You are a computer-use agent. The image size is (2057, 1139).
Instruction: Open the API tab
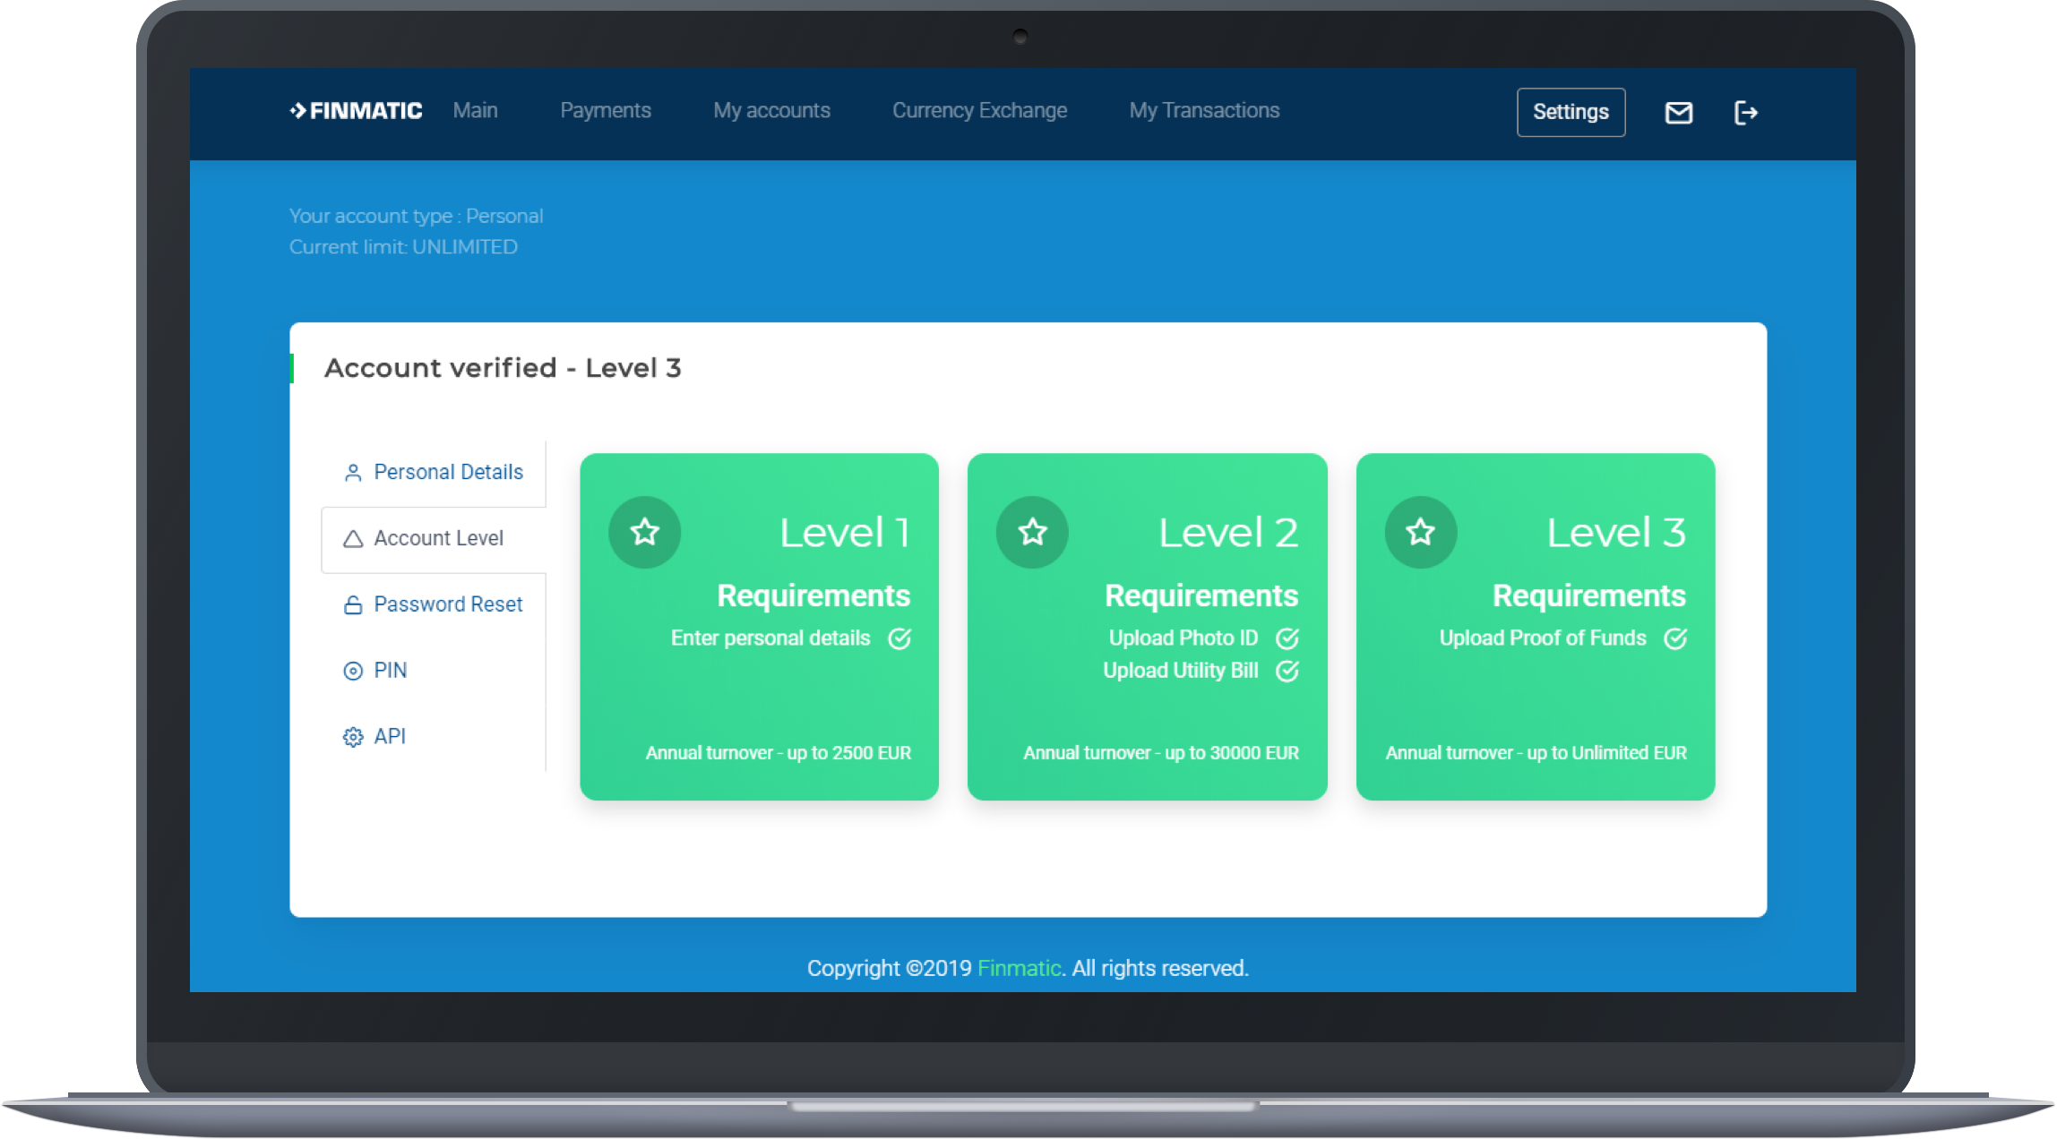point(434,736)
